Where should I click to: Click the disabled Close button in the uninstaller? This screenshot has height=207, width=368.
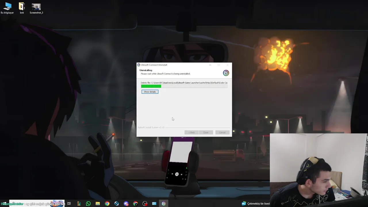[206, 133]
